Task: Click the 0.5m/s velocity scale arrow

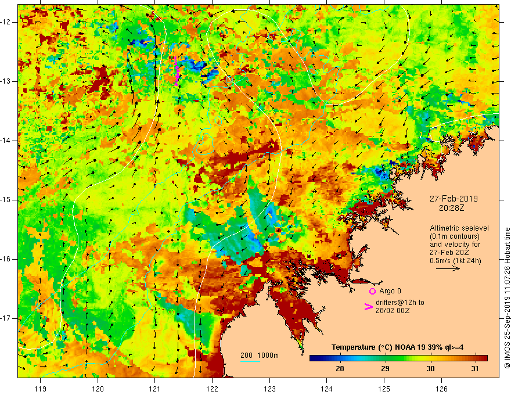Action: [x=448, y=268]
